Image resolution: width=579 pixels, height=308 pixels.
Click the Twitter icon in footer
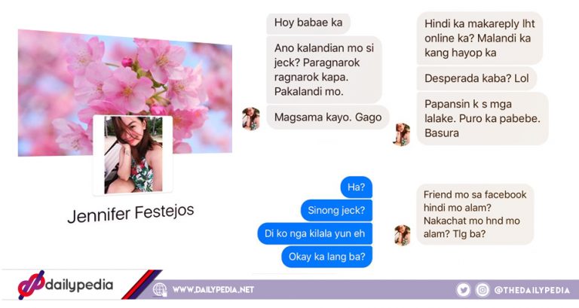[463, 290]
